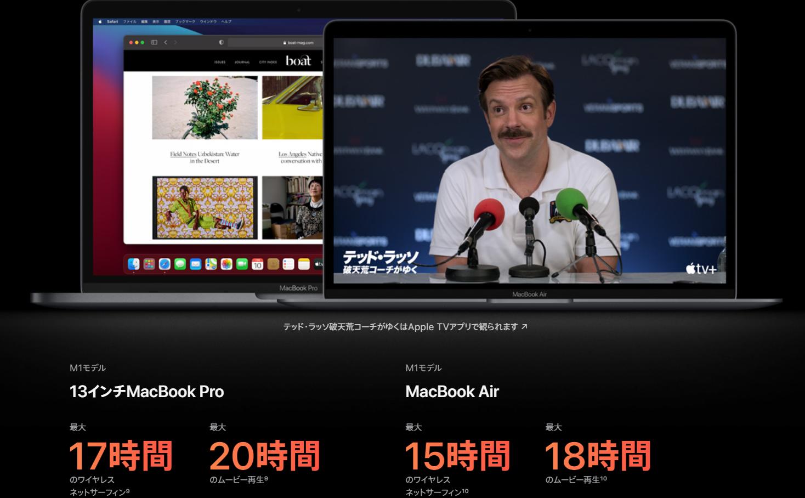
Task: Open the 履歴 menu in the menu bar
Action: [x=167, y=21]
